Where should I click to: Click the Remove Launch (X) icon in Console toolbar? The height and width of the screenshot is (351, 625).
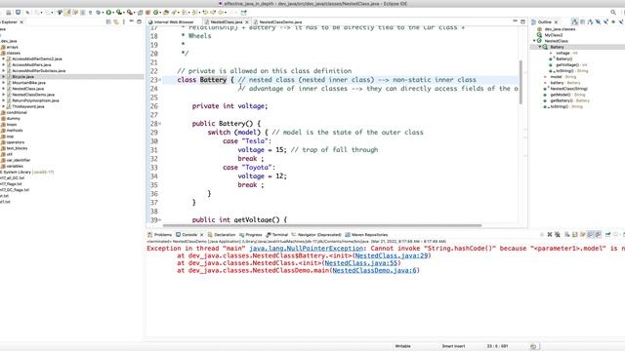point(550,234)
